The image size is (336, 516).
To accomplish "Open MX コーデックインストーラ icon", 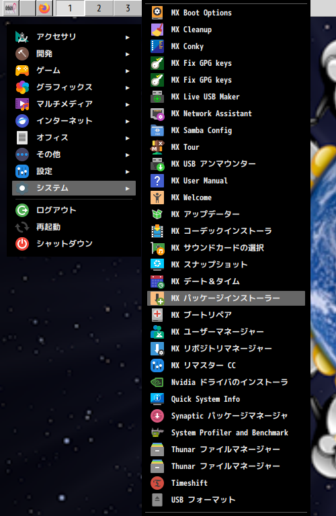I will [157, 230].
